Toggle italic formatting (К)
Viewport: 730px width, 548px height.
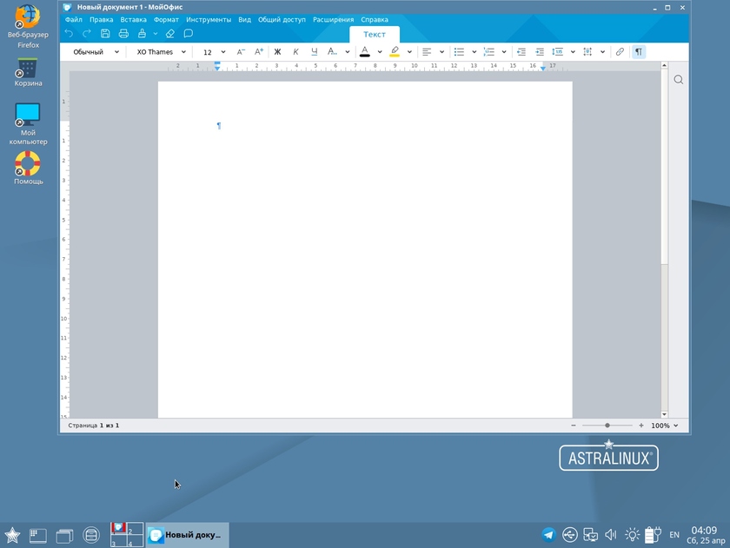(295, 52)
